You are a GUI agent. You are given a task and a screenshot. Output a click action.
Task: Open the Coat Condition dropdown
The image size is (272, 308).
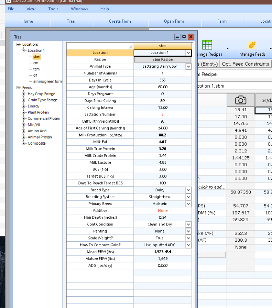[188, 224]
